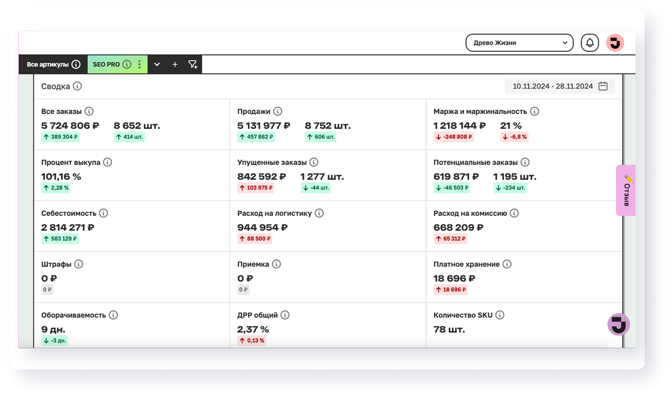Select the 8 652 шт. orders count
Screen dimensions: 672x397
[x=137, y=126]
